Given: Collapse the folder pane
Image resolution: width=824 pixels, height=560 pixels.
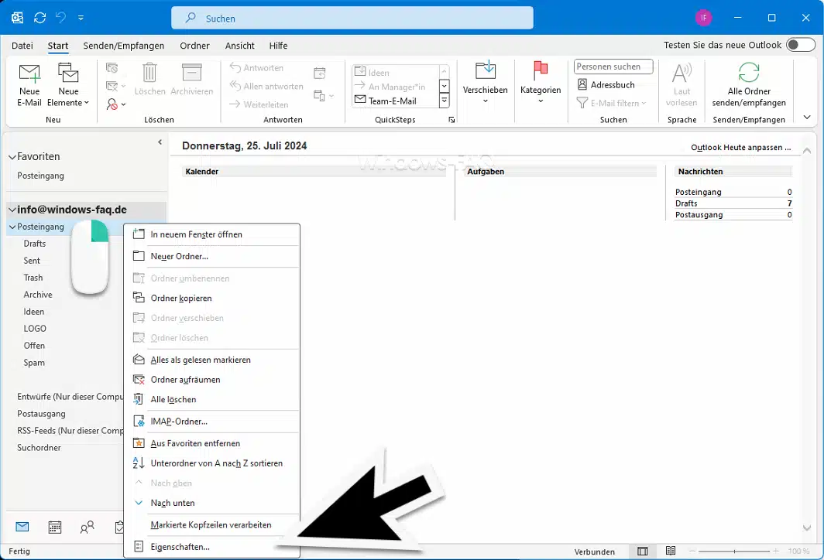Looking at the screenshot, I should tap(160, 142).
